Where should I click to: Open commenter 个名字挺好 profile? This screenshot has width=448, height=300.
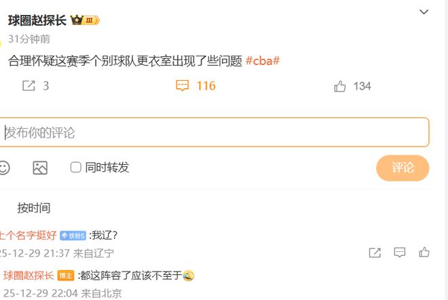pos(28,236)
